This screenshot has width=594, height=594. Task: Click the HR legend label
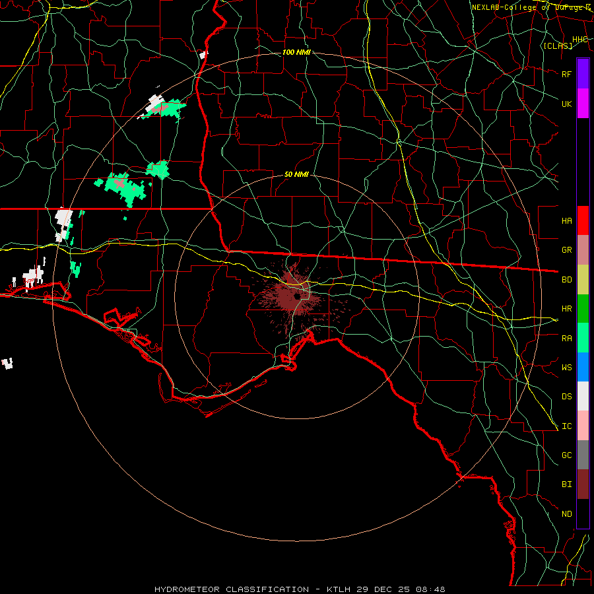(566, 309)
